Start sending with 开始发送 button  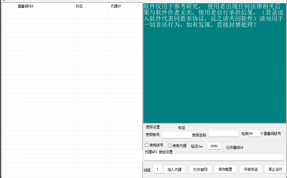[x=251, y=169]
